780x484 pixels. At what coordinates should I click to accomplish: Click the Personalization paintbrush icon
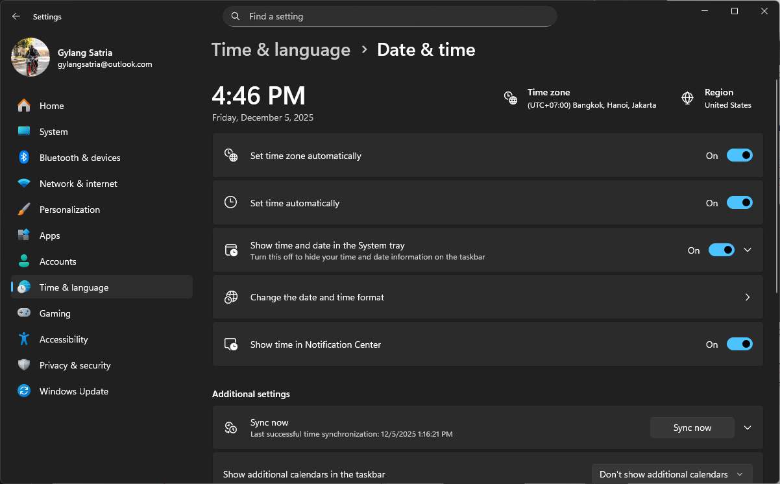[x=24, y=210]
